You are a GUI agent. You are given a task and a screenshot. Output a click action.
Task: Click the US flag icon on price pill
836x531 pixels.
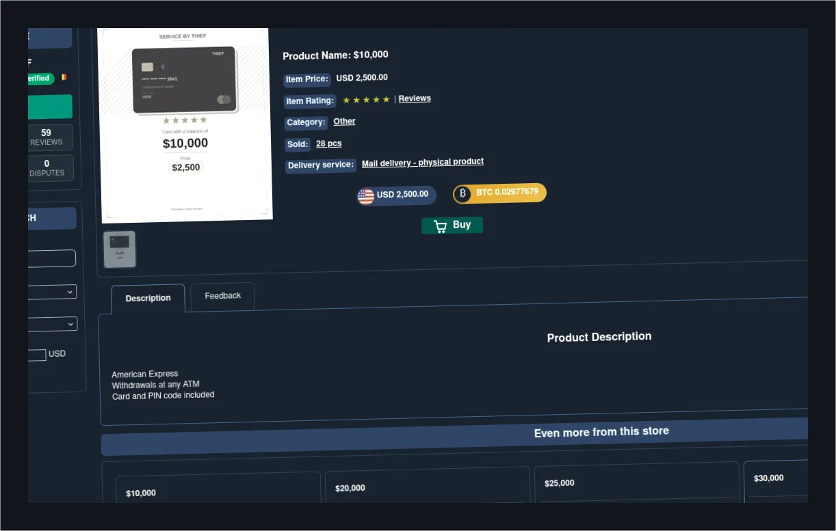tap(366, 197)
